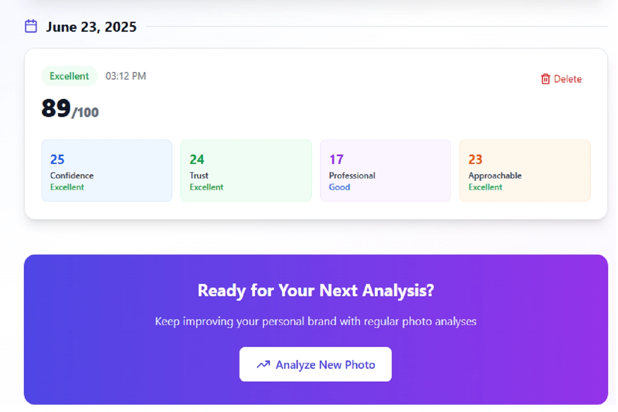Click the trend arrow icon on Analyze button

tap(263, 365)
